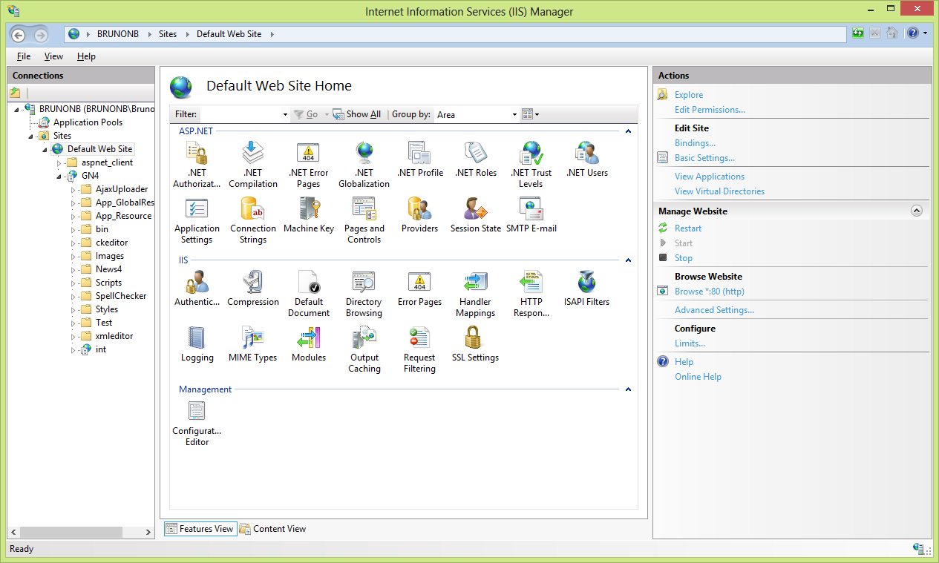
Task: Click the Show All button
Action: pyautogui.click(x=357, y=114)
